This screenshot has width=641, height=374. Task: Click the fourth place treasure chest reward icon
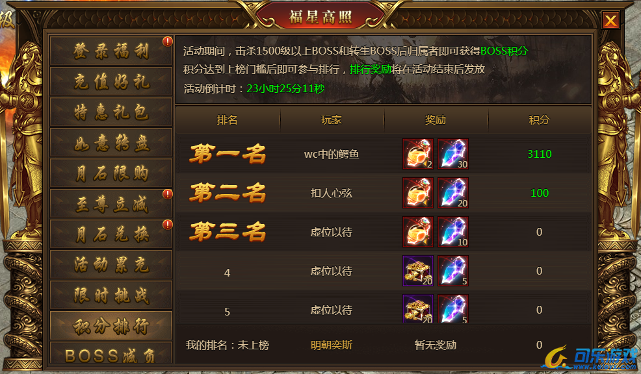(418, 271)
